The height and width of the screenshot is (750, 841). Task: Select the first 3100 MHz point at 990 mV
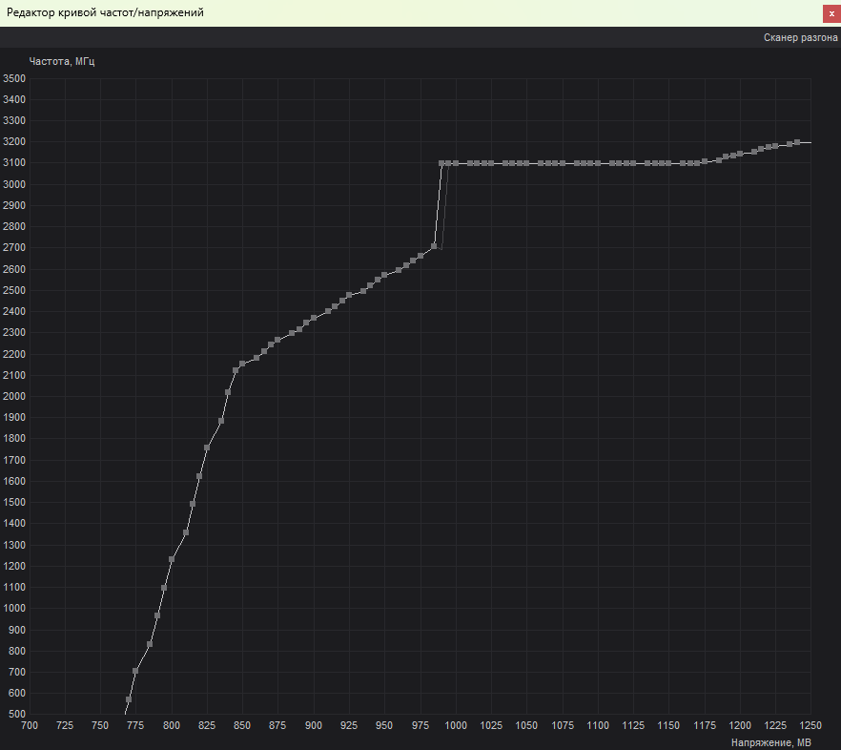441,163
